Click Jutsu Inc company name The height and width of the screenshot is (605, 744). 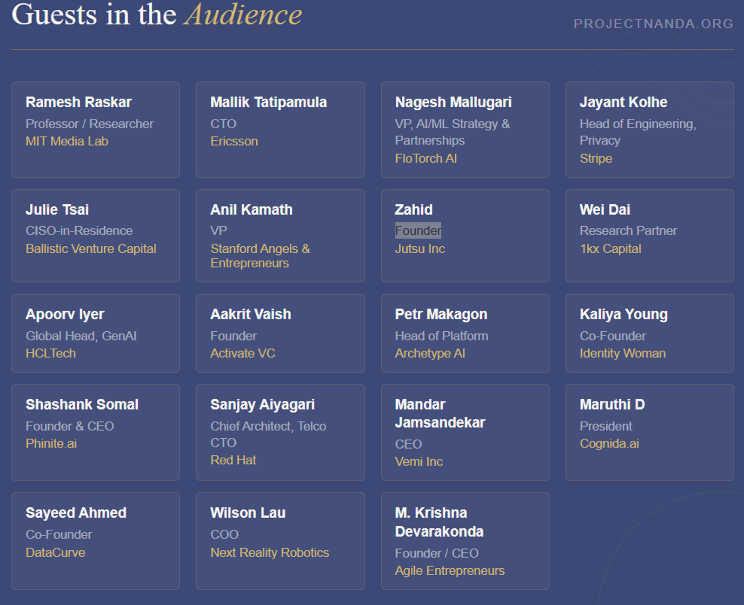coord(420,249)
